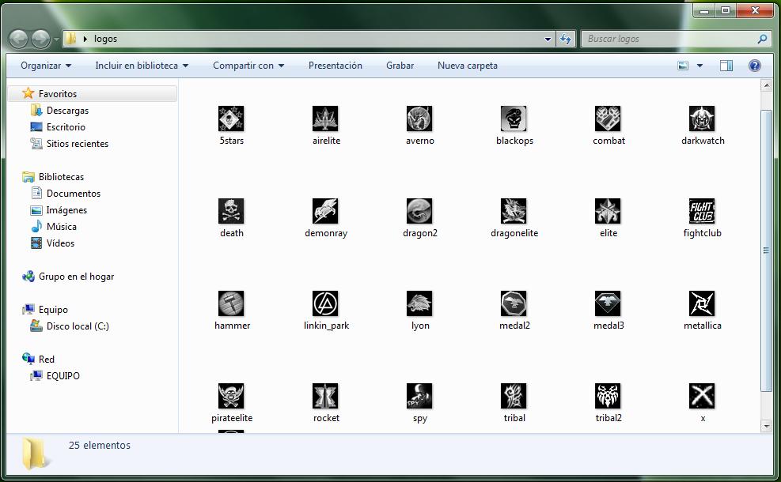
Task: Expand the address bar history dropdown
Action: coord(548,39)
